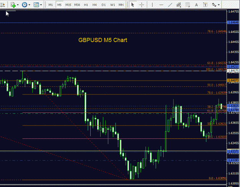Switch the chart to the MN monthly timeframe
The width and height of the screenshot is (240, 187).
121,5
